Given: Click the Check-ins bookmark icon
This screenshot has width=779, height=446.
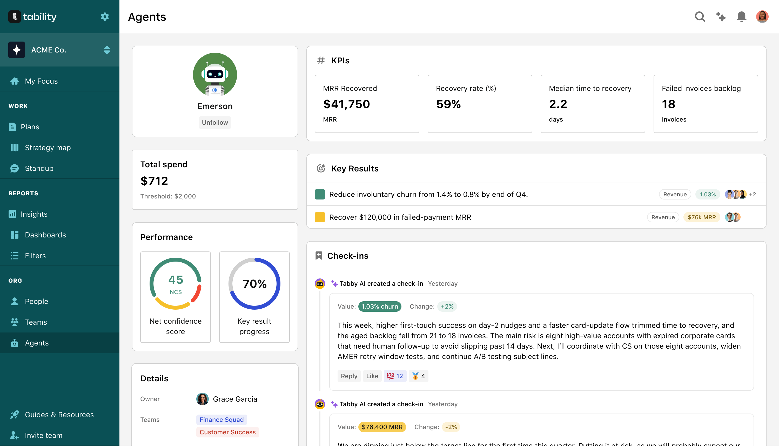Looking at the screenshot, I should (319, 256).
